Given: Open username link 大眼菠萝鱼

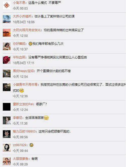Looking at the screenshot, I should click(x=21, y=159).
